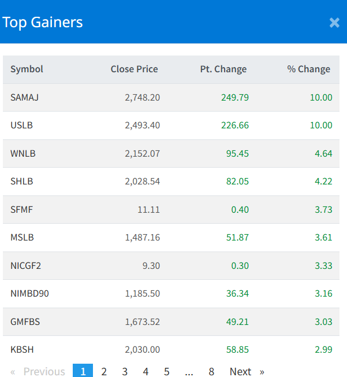Open the KBSH stock entry
The height and width of the screenshot is (377, 347).
coord(21,349)
